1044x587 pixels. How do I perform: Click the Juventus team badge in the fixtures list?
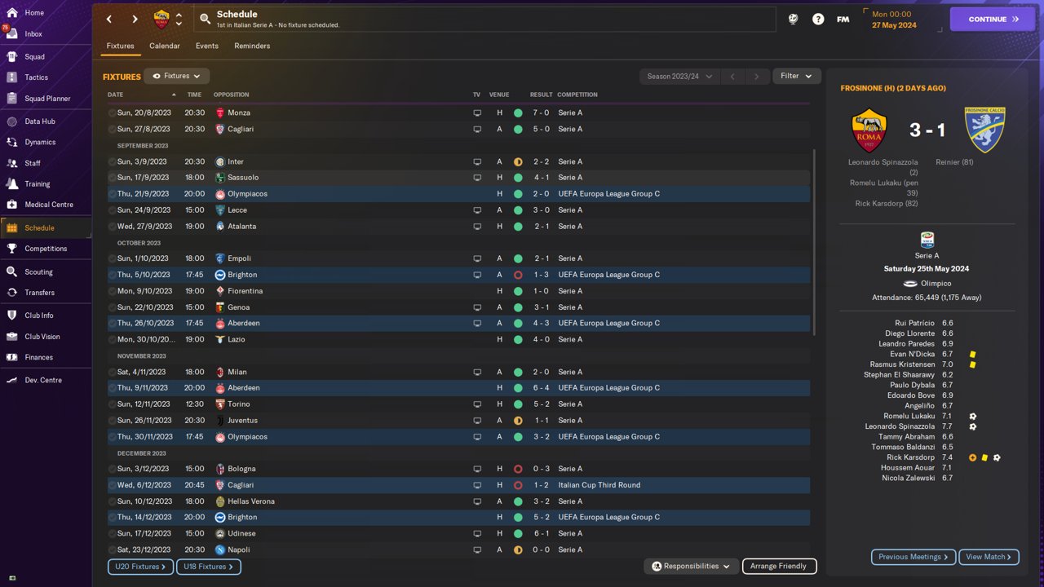click(219, 421)
